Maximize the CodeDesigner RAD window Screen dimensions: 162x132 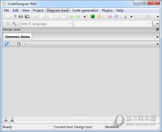coord(144,3)
